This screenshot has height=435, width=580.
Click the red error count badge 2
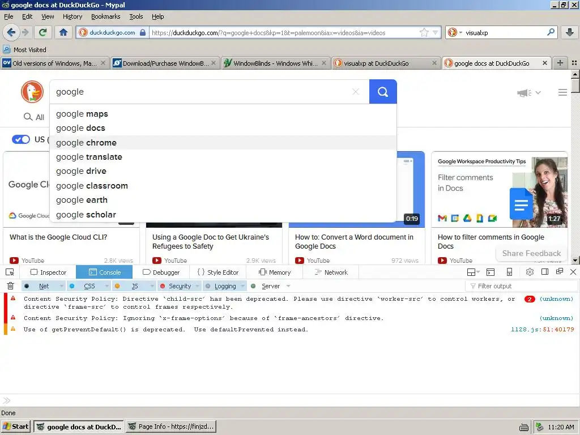pos(530,299)
